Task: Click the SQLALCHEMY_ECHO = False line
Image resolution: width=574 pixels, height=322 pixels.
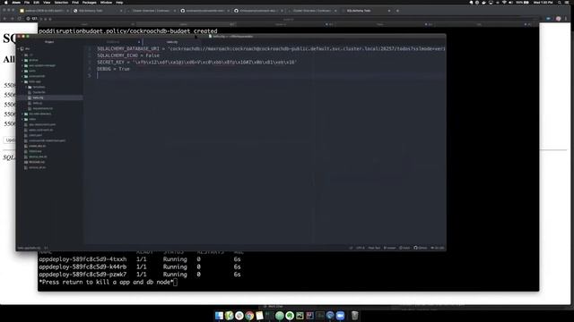Action: click(x=128, y=55)
